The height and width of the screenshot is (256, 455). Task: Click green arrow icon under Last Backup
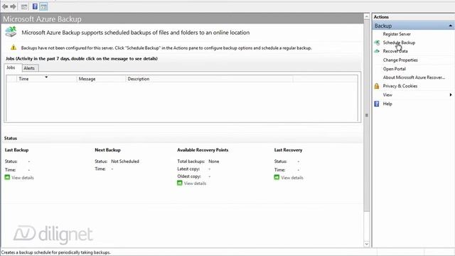point(7,177)
